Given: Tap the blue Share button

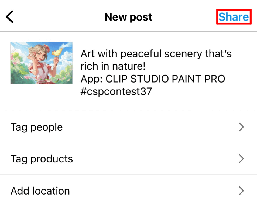Looking at the screenshot, I should point(234,17).
